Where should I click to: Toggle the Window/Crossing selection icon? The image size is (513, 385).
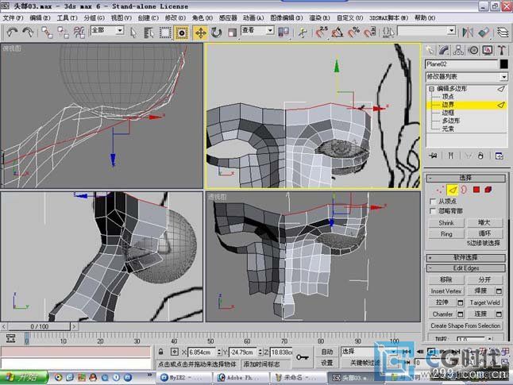point(181,33)
